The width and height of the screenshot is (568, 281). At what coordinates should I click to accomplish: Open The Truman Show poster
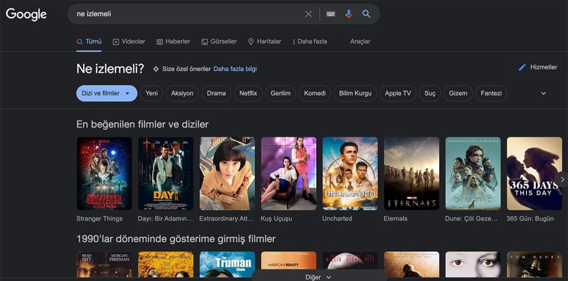227,264
